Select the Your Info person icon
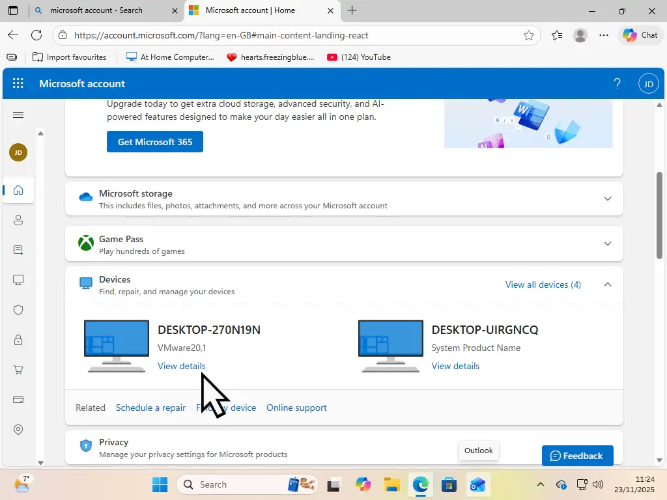 click(x=18, y=220)
